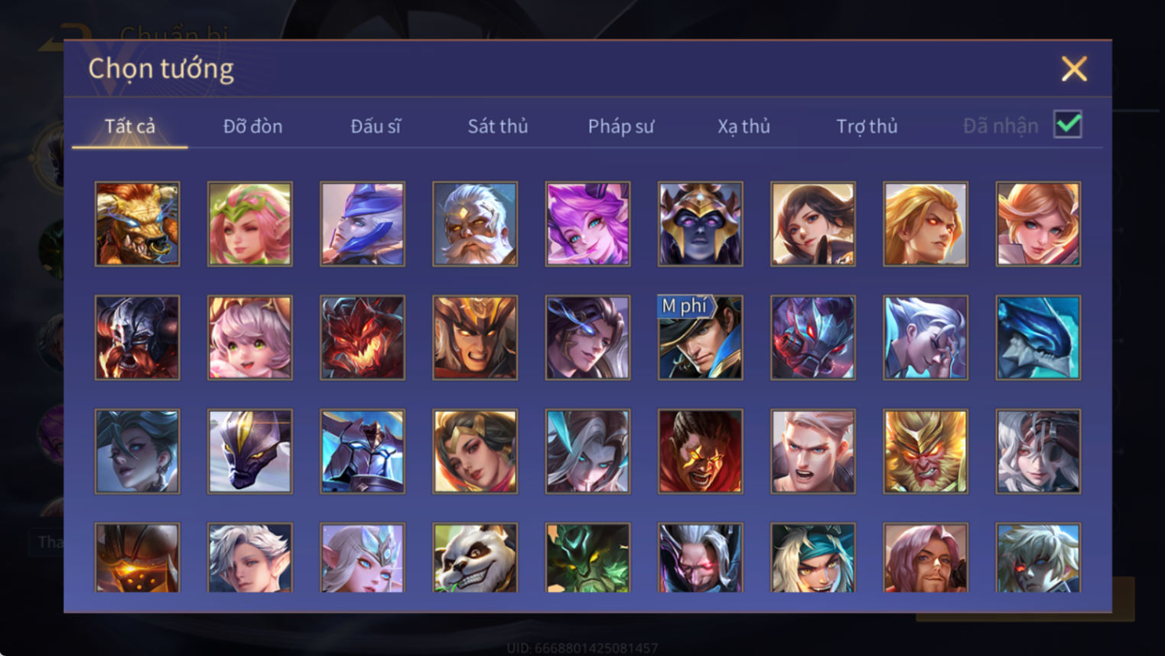Pick the pink-haired girl with leaf crown
The image size is (1165, 656).
coord(250,224)
